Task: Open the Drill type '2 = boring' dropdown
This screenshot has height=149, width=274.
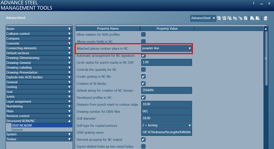Action: [x=166, y=125]
